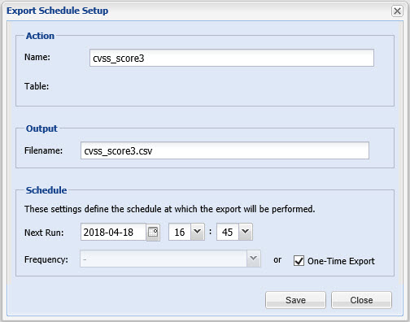
Task: Click the hour value field showing 16
Action: [x=180, y=232]
